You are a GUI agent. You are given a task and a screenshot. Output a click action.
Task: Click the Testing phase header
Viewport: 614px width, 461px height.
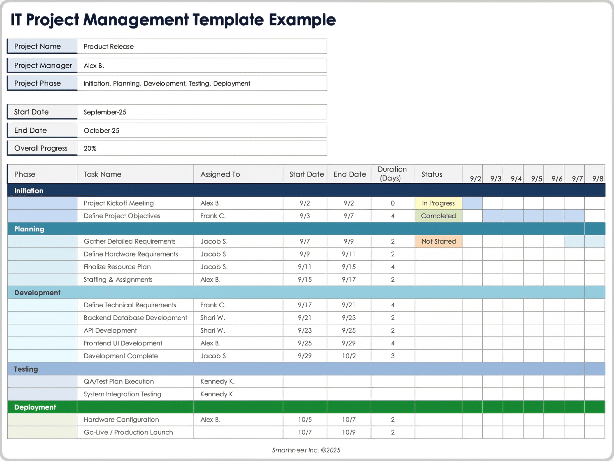[26, 369]
